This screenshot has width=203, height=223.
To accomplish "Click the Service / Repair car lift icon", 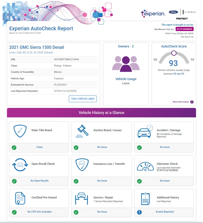I will click(x=81, y=198).
